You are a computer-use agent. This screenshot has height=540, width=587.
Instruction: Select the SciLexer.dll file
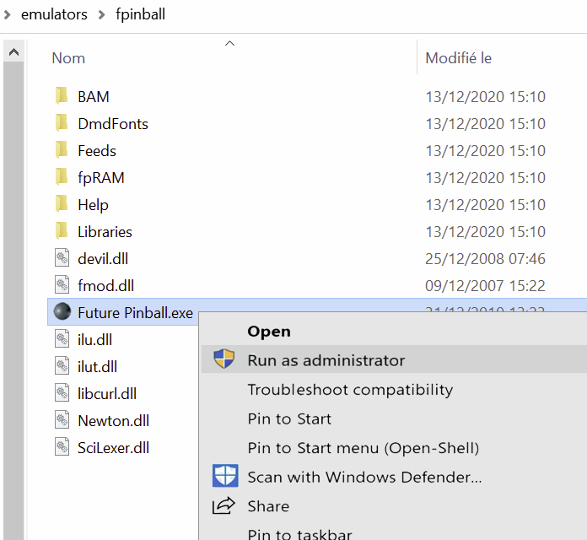point(113,447)
